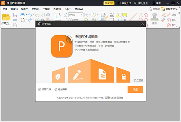Click 注册/登录 to sign in
The width and height of the screenshot is (181, 122).
[x=141, y=3]
